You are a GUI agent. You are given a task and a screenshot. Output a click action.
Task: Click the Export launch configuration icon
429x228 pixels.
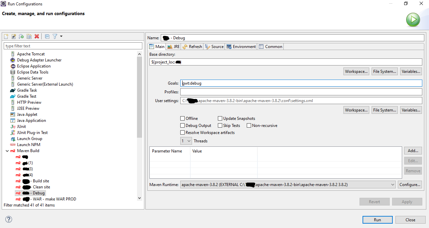coord(21,36)
